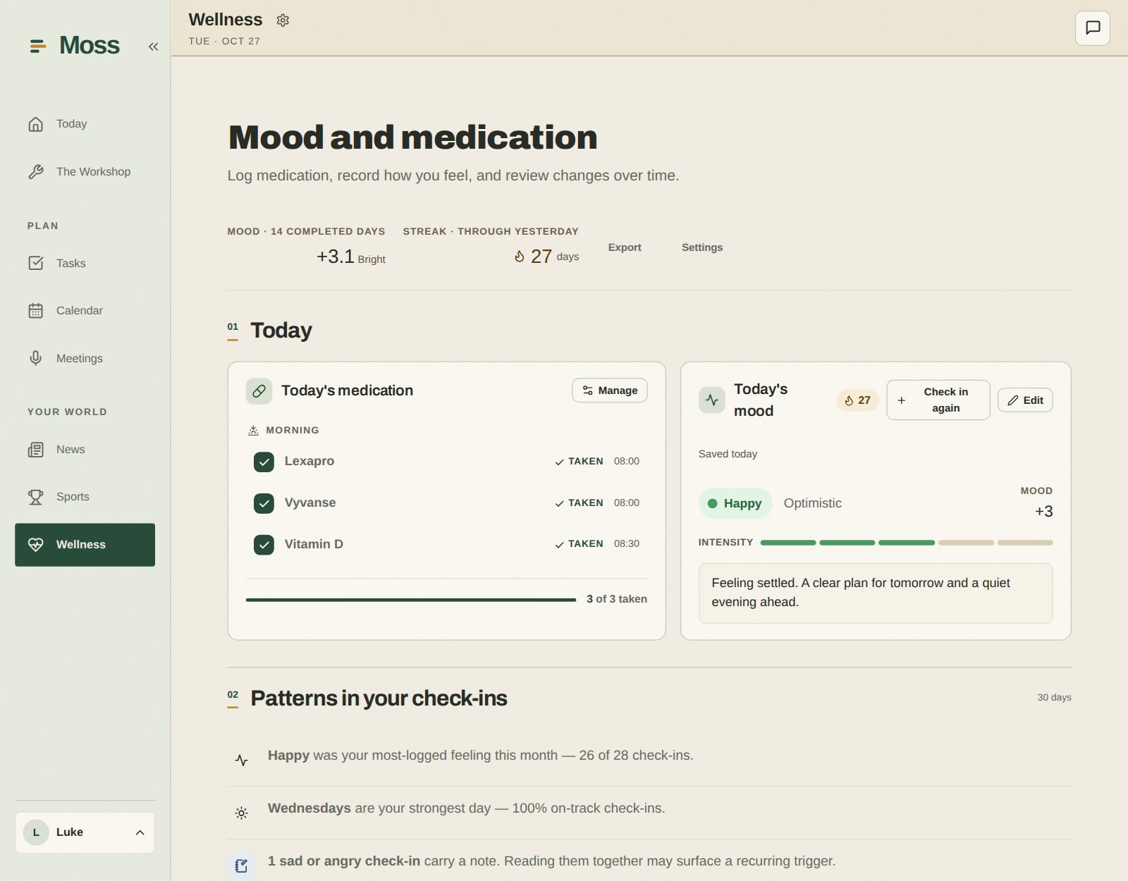Click the 27 streak badge in mood card

(857, 400)
